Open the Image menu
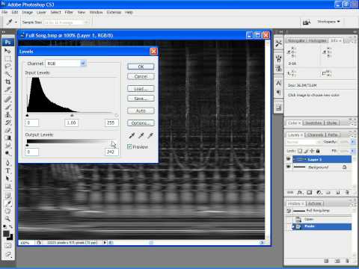Screen dimensions: 359x269 click(x=28, y=12)
